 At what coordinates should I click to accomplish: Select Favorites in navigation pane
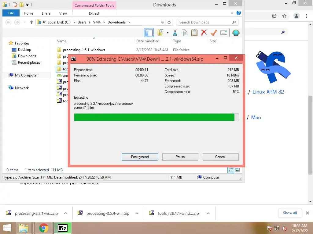point(22,43)
